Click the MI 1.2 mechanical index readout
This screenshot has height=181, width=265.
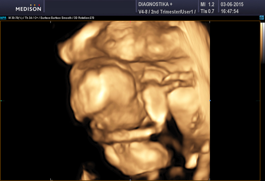click(207, 4)
